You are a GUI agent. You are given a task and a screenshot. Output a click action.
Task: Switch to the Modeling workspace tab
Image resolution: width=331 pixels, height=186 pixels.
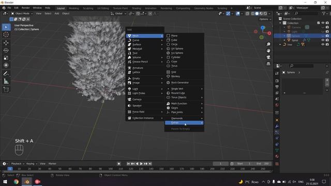pyautogui.click(x=73, y=8)
